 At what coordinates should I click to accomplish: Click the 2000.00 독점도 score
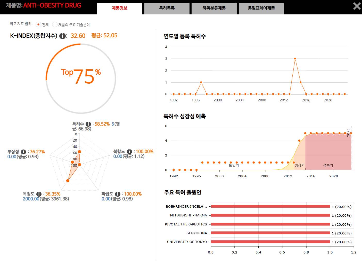coord(31,199)
